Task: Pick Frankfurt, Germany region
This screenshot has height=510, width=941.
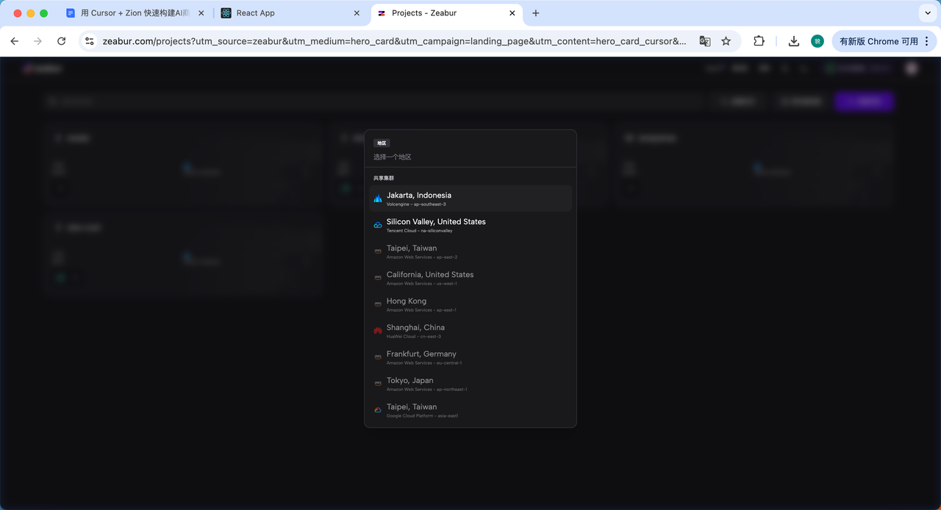Action: click(x=470, y=357)
